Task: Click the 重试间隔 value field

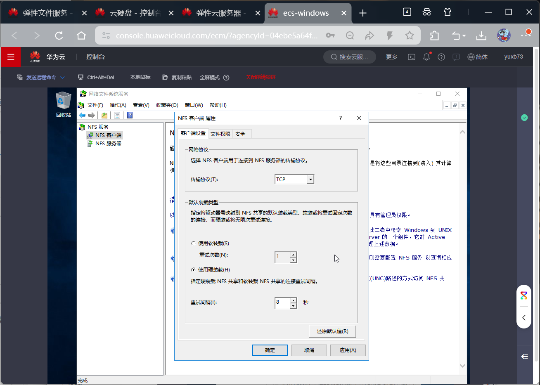Action: (x=282, y=303)
